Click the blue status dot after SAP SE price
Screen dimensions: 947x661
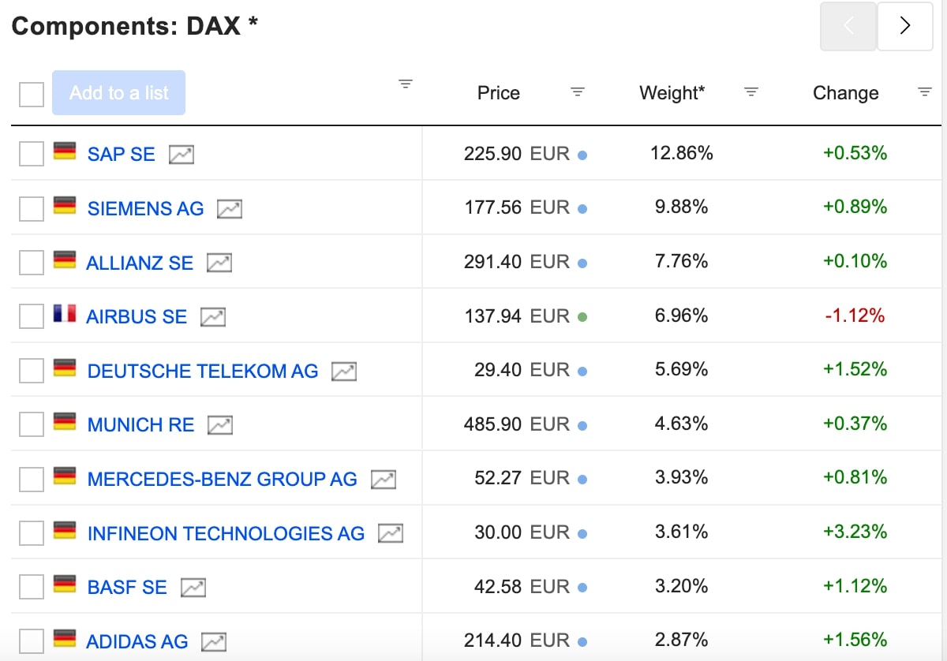[582, 155]
